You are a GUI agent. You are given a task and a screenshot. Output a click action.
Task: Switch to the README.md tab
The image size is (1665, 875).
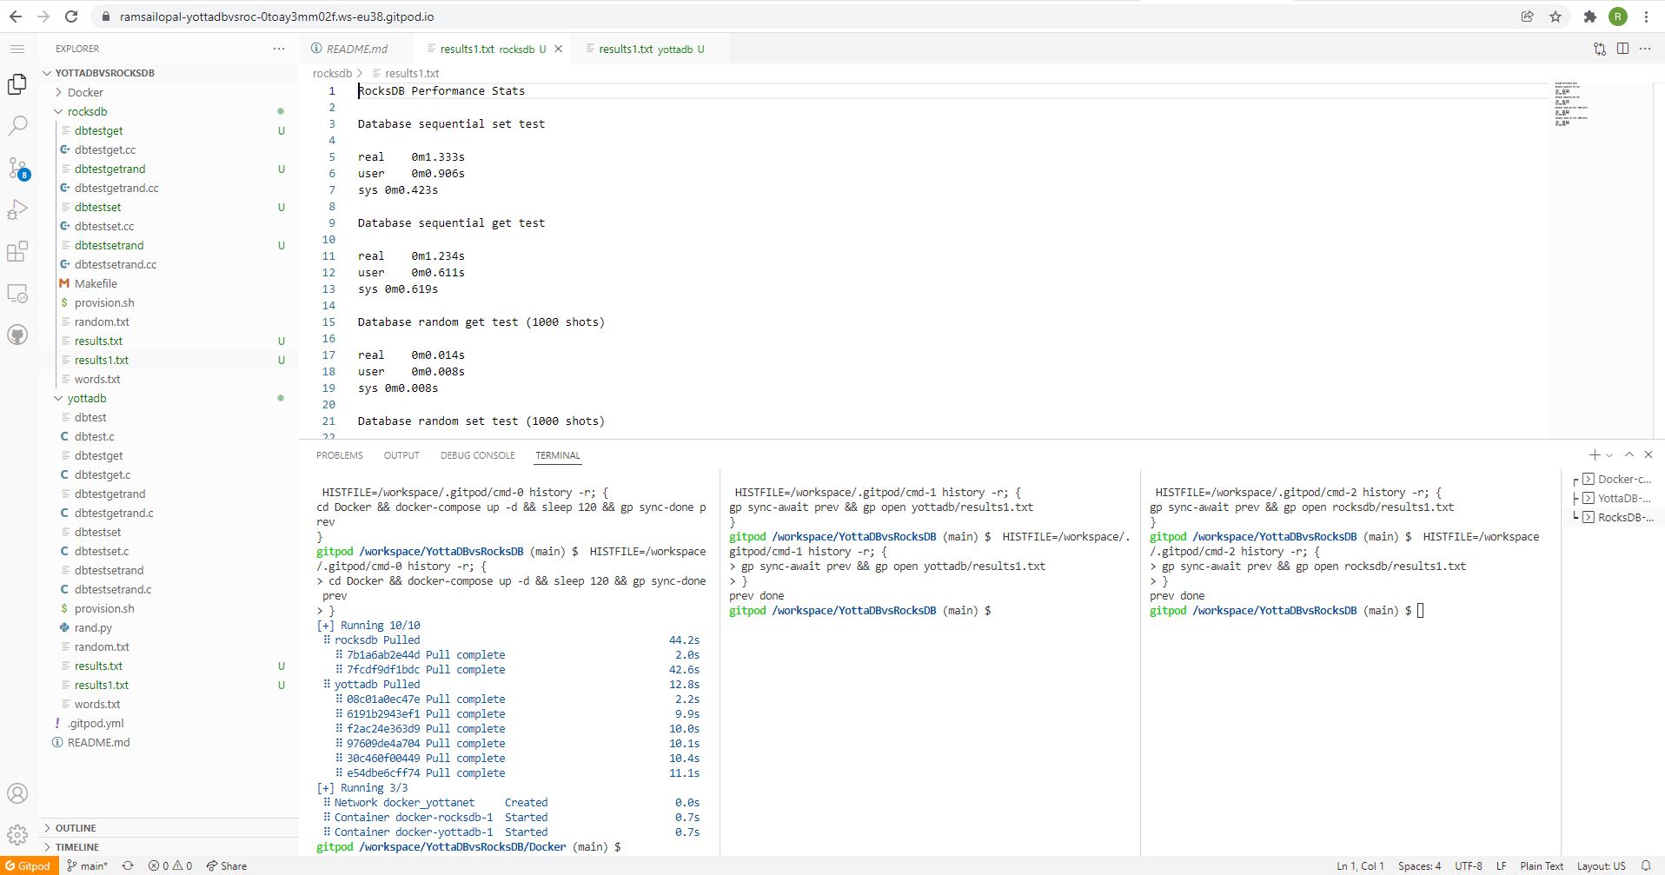click(x=356, y=49)
